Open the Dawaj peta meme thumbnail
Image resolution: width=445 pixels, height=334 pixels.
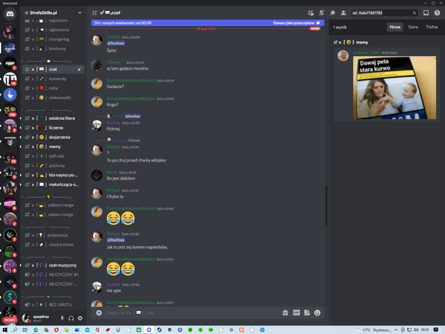tap(394, 88)
